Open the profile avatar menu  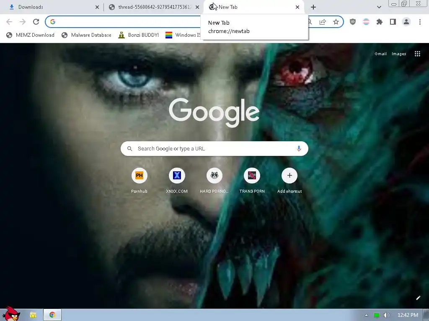click(x=406, y=22)
